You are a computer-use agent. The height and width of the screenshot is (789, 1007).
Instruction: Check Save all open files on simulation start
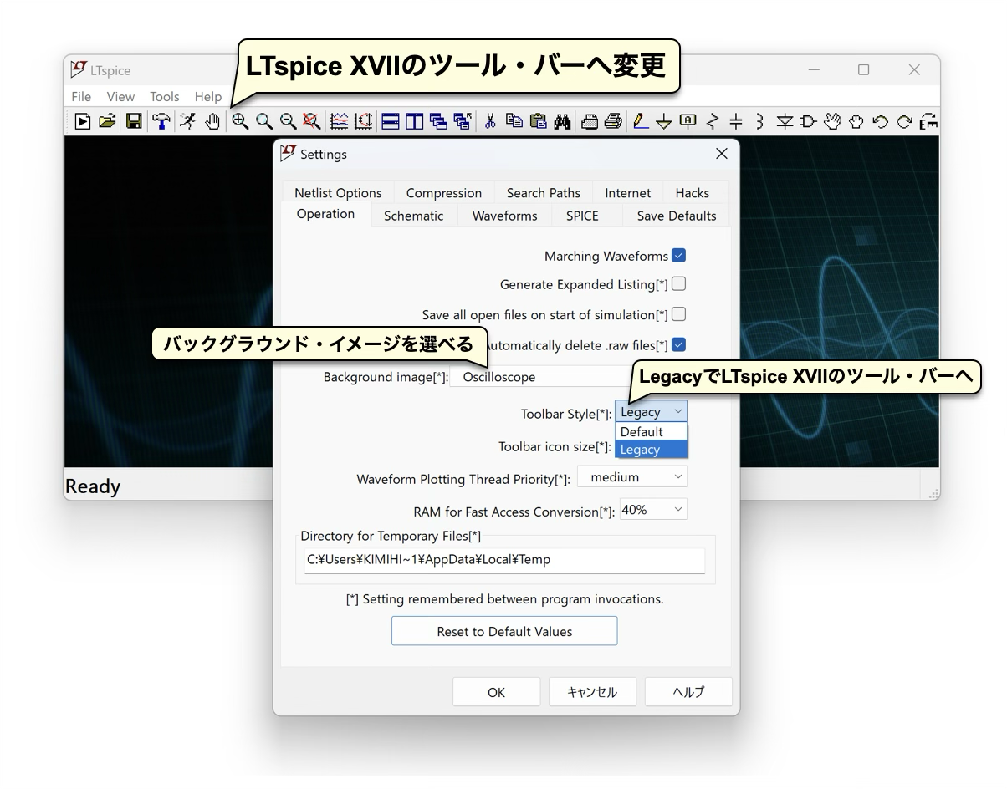point(679,314)
